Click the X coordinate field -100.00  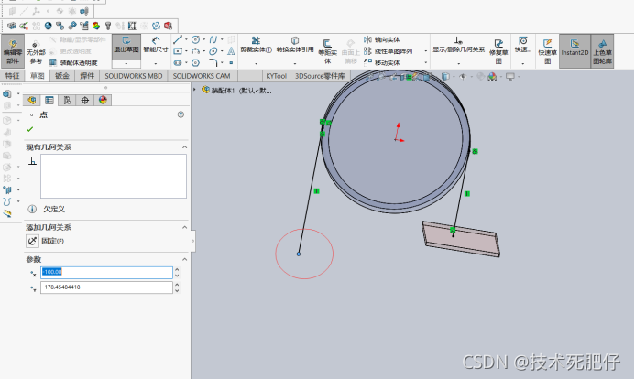pyautogui.click(x=106, y=272)
